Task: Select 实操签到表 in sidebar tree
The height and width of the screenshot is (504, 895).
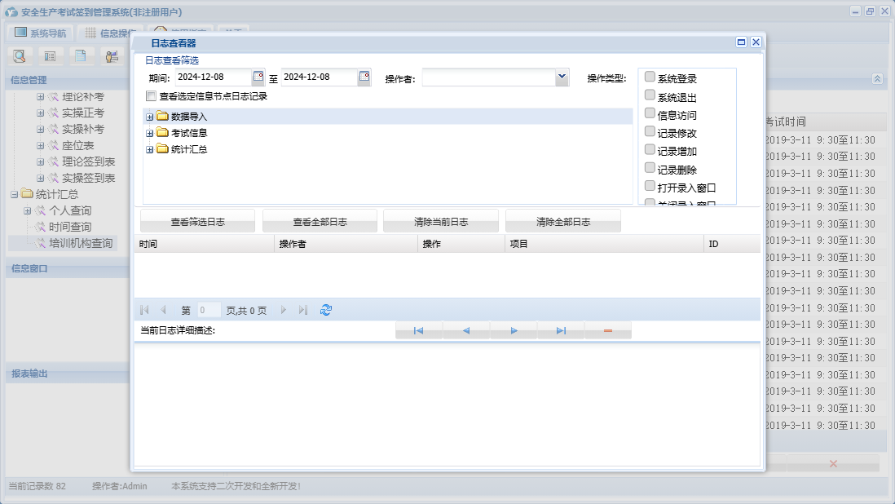Action: coord(89,178)
